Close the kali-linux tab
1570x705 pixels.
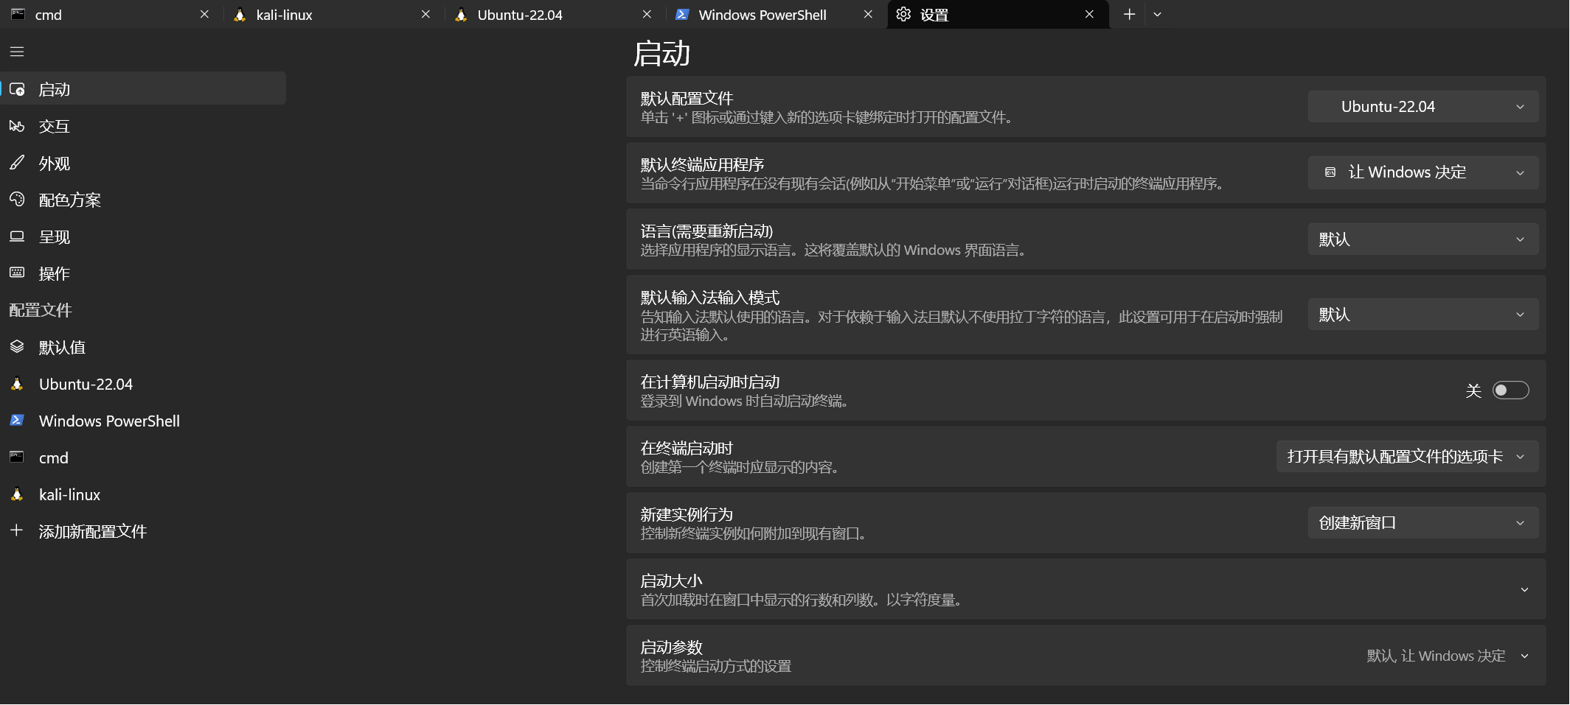(426, 14)
